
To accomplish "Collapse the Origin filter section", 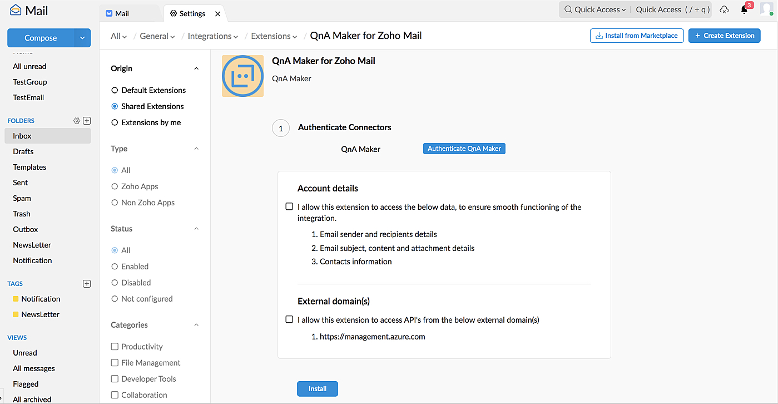I will (196, 68).
